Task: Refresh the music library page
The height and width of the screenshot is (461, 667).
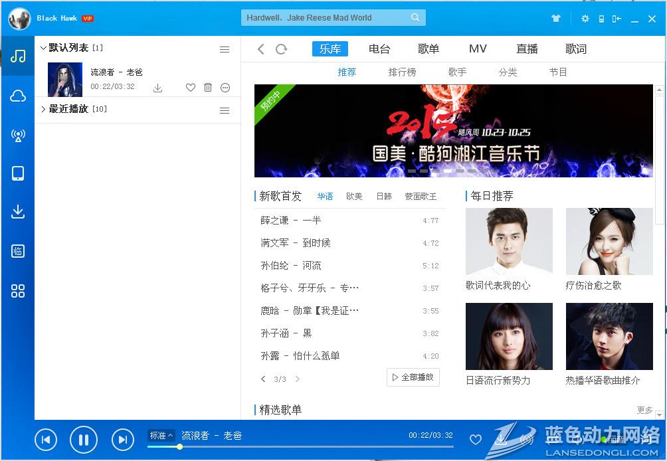Action: click(281, 49)
